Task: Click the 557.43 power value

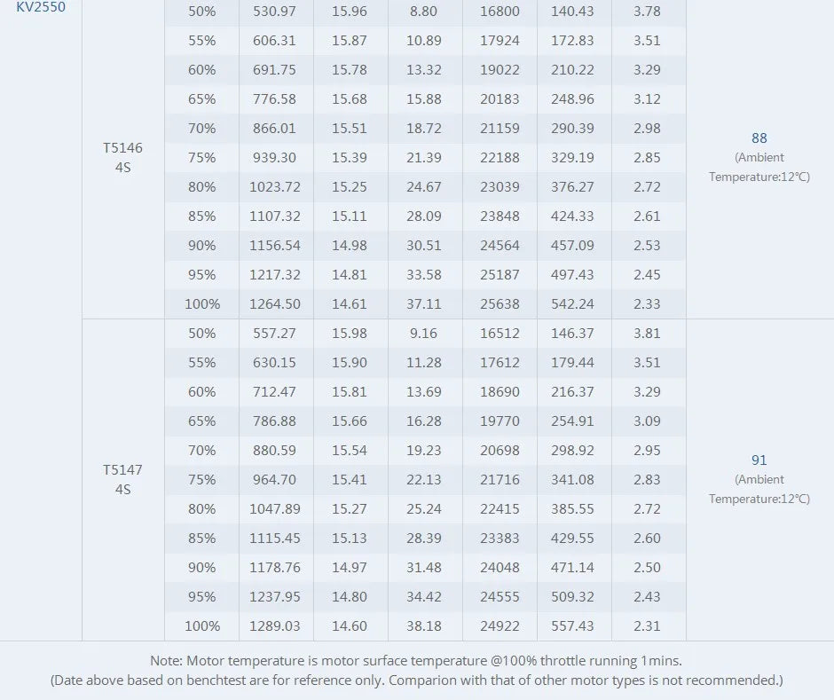Action: point(573,625)
